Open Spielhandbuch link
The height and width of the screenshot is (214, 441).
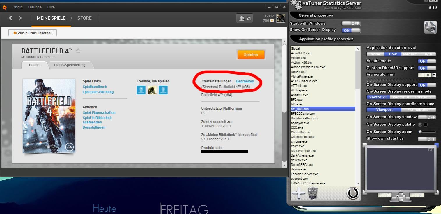click(x=95, y=87)
